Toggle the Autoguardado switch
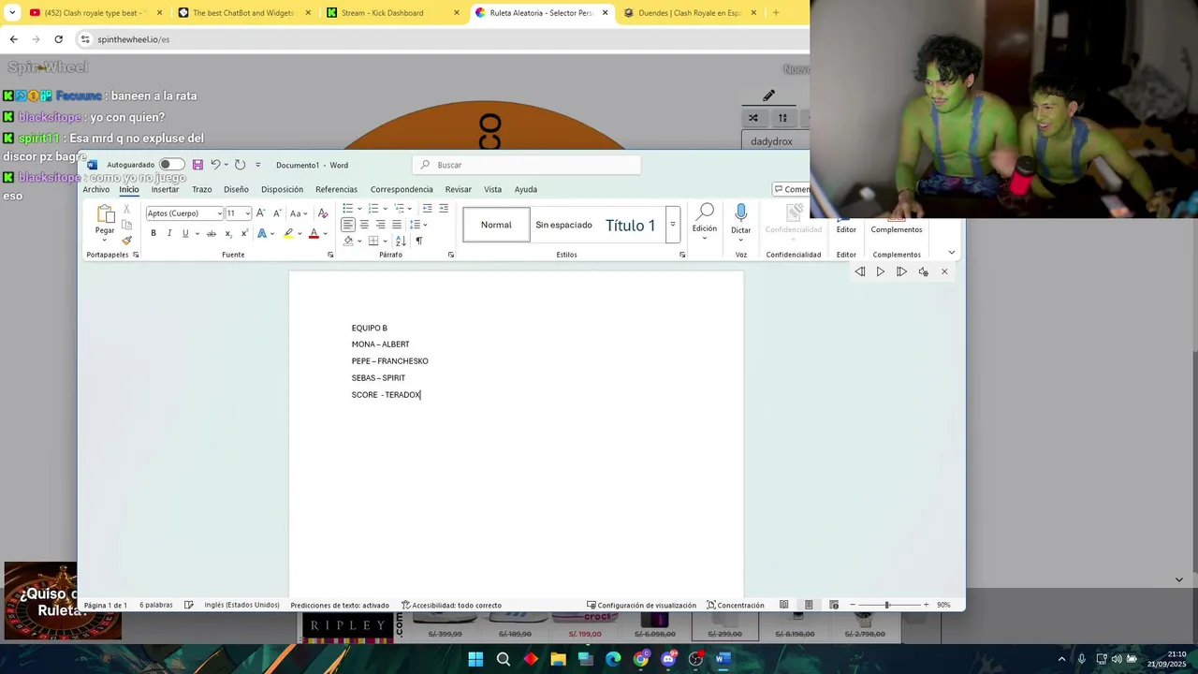 coord(171,165)
